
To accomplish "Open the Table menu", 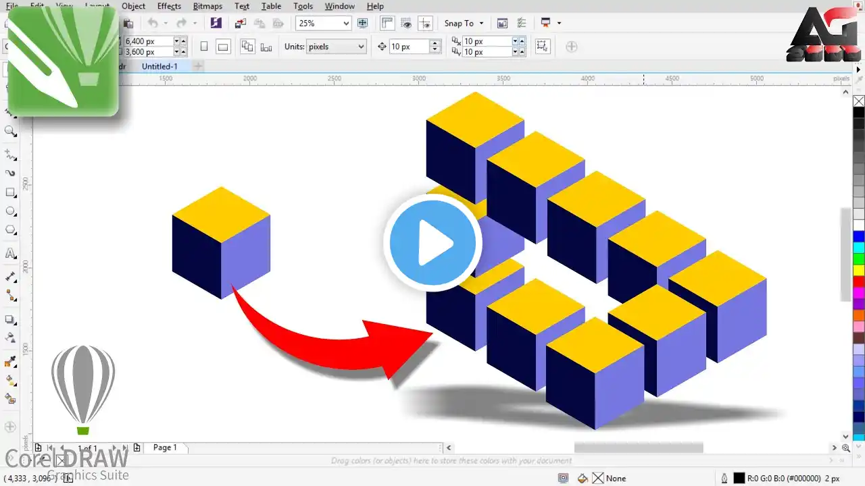I will pyautogui.click(x=271, y=6).
